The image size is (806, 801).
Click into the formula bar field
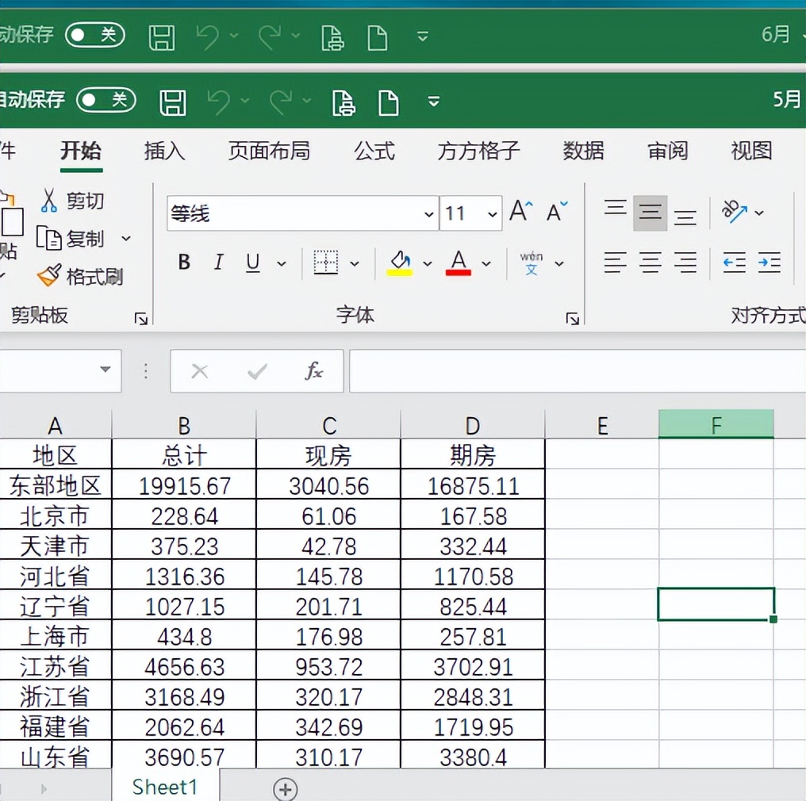pos(578,370)
